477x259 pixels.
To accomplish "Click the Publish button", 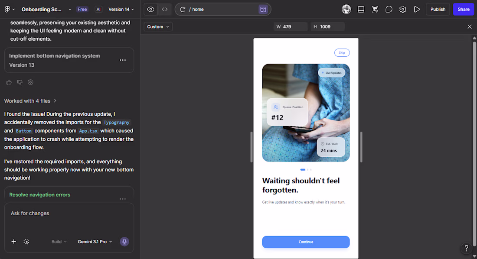I will pyautogui.click(x=438, y=10).
